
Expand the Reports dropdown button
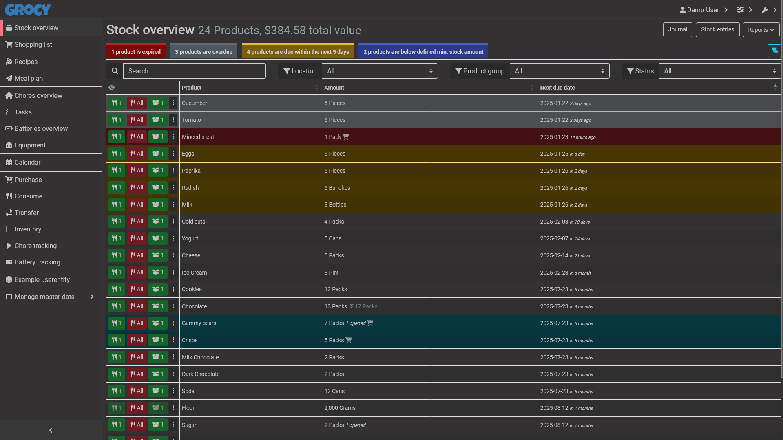tap(761, 30)
